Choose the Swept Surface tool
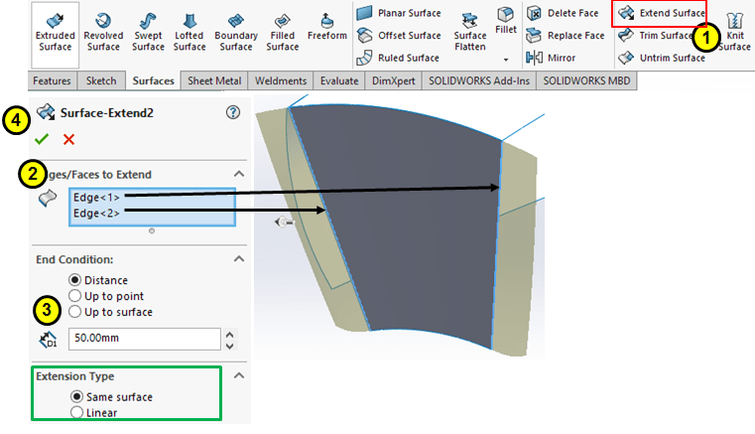This screenshot has width=755, height=434. [148, 31]
